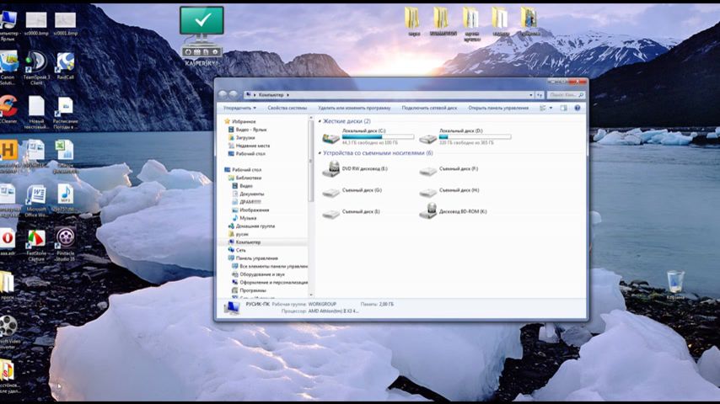720x404 pixels.
Task: Select Домашняя группа in navigation tree
Action: 255,226
